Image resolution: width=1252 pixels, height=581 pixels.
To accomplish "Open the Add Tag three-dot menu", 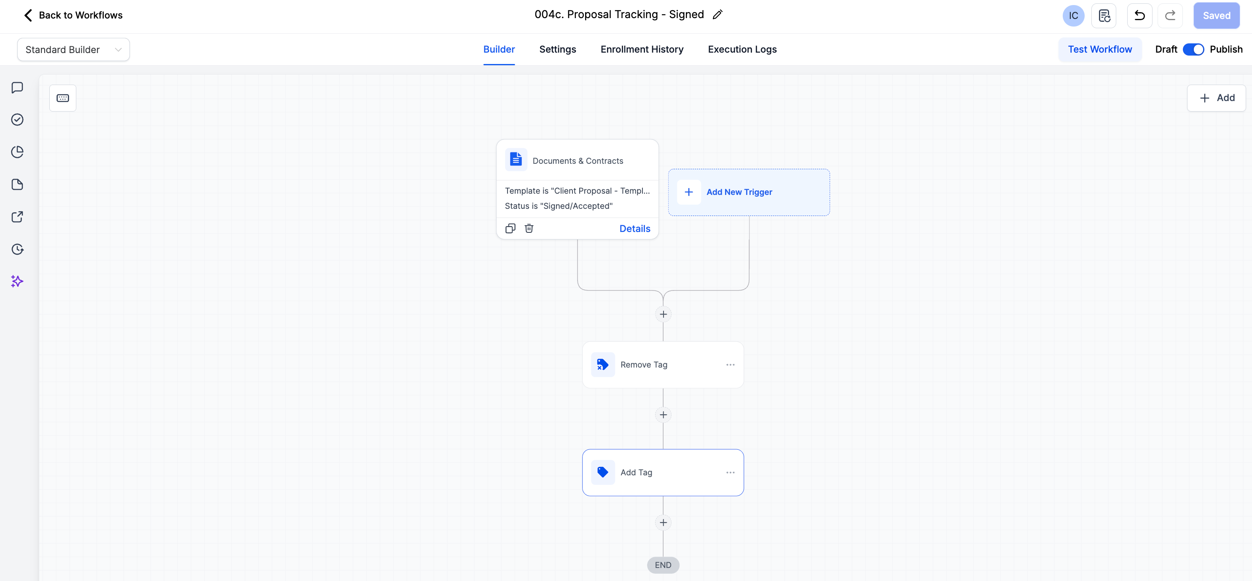I will point(730,472).
